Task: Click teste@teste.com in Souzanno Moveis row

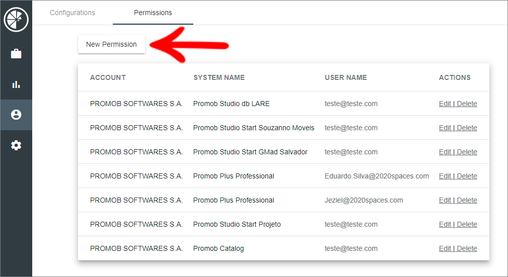Action: point(351,128)
